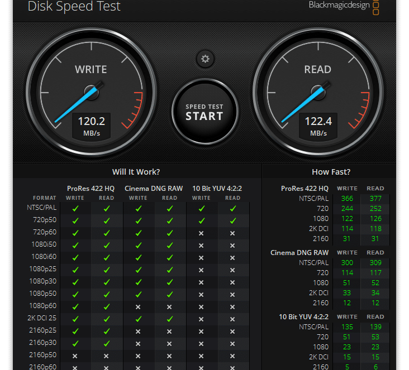409x370 pixels.
Task: Click 10 Bit YUV NTSC/PAL read value 139
Action: [375, 326]
